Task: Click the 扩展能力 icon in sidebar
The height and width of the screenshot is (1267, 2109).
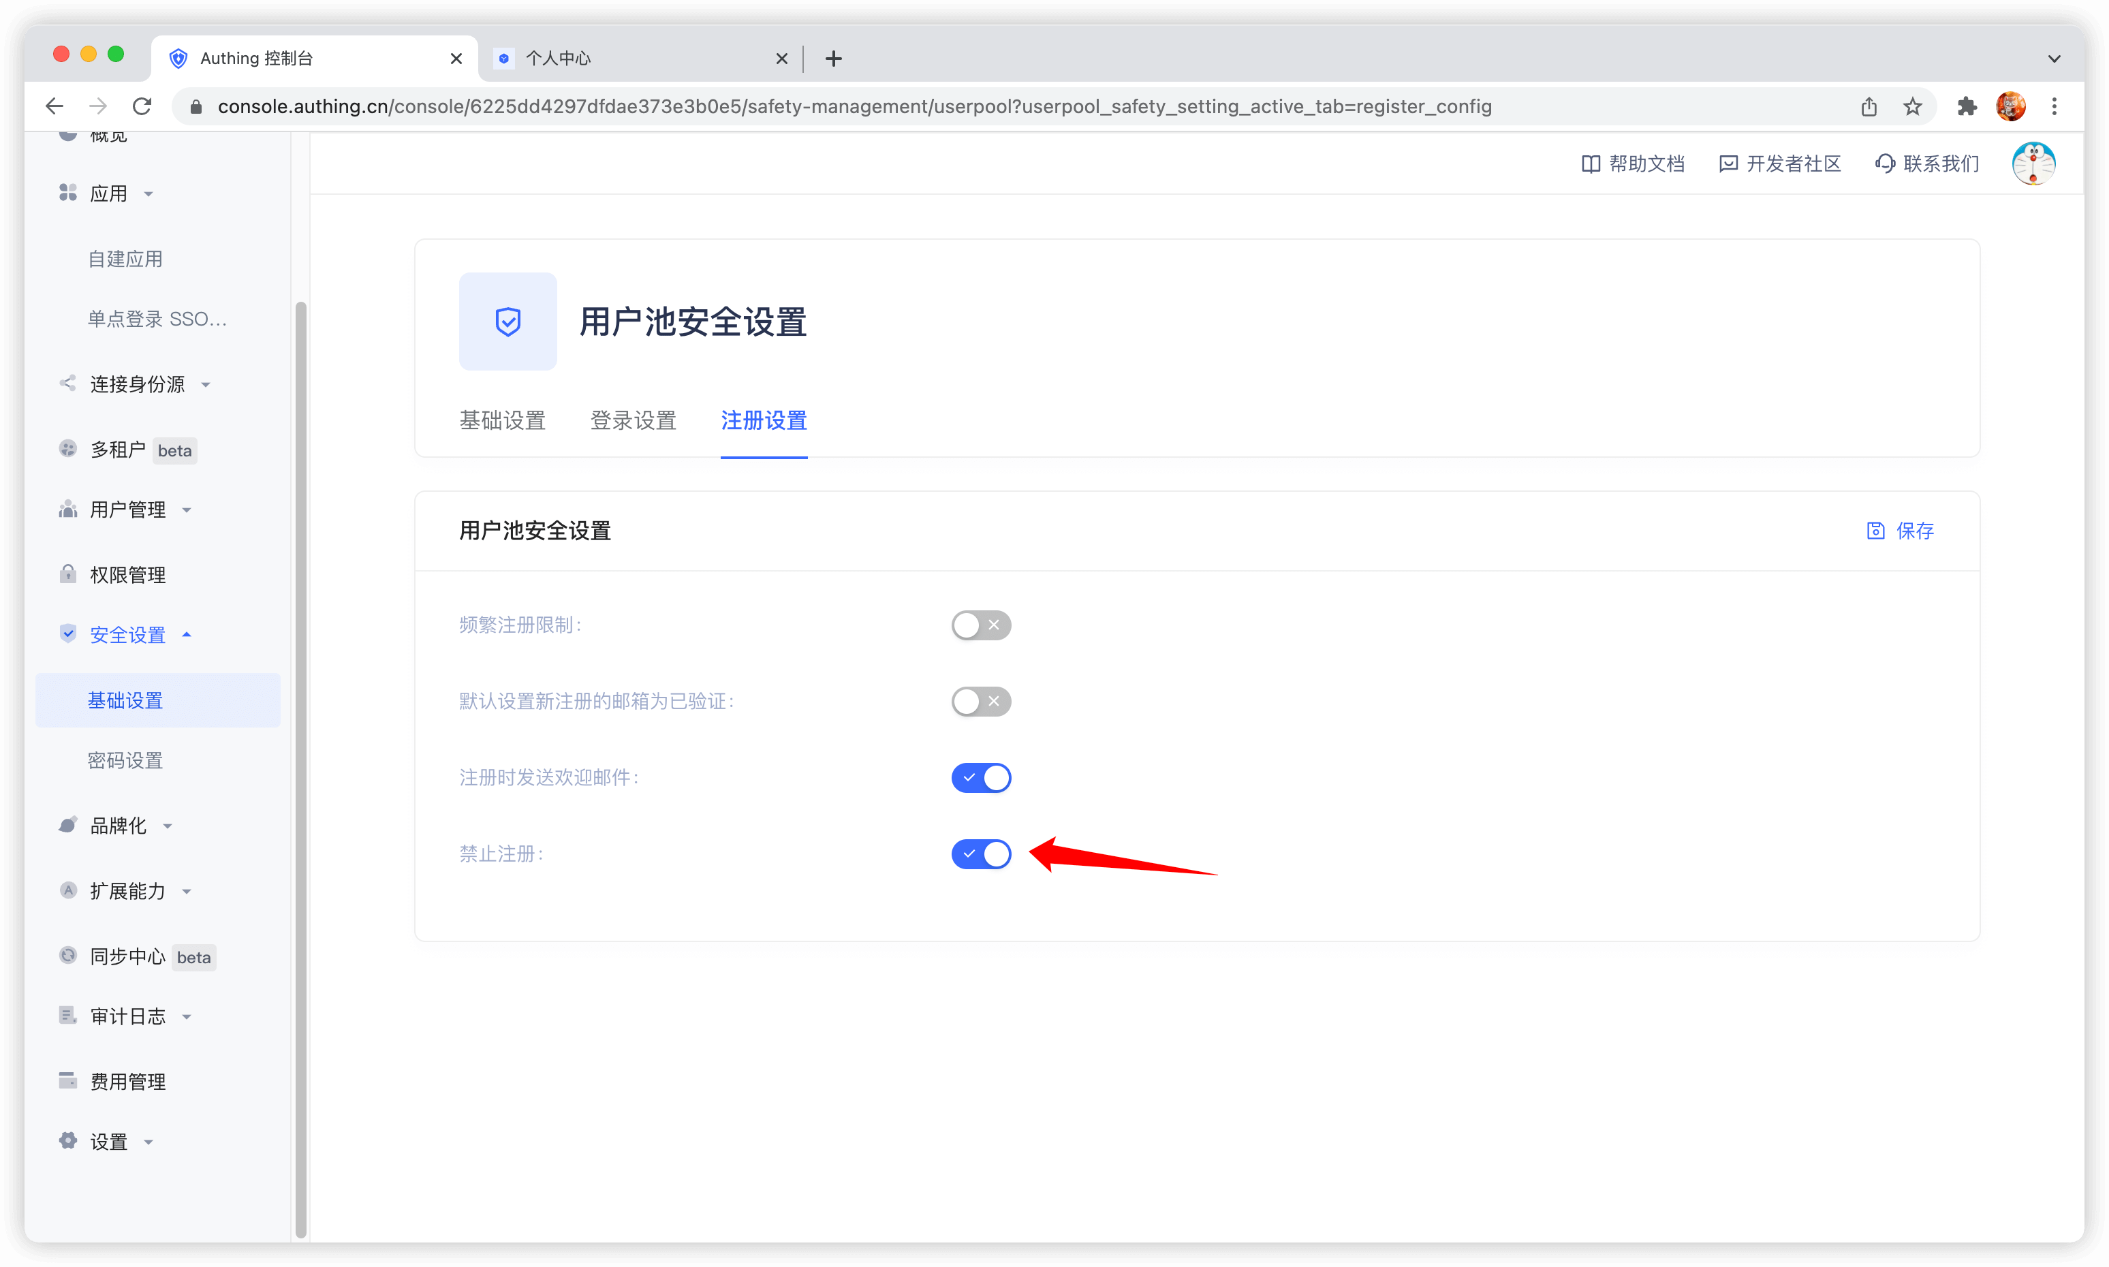Action: (67, 890)
